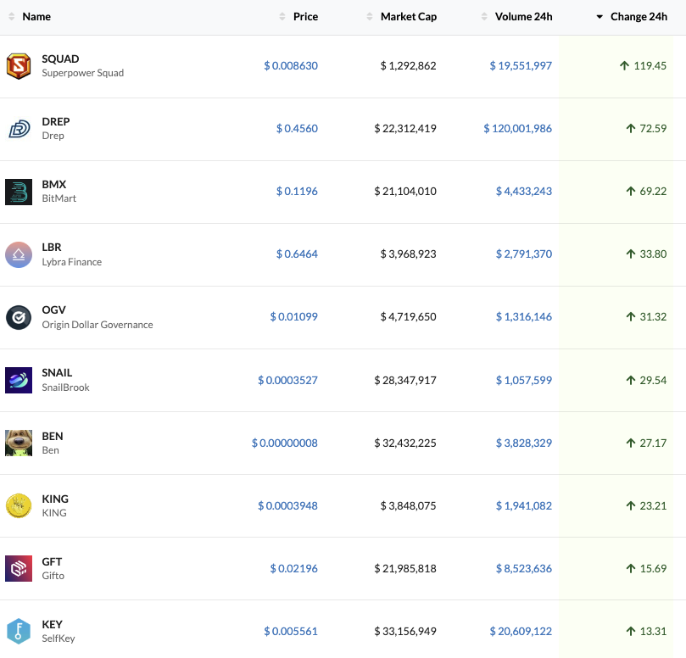Click DREP 24h change value 72.59

(653, 129)
